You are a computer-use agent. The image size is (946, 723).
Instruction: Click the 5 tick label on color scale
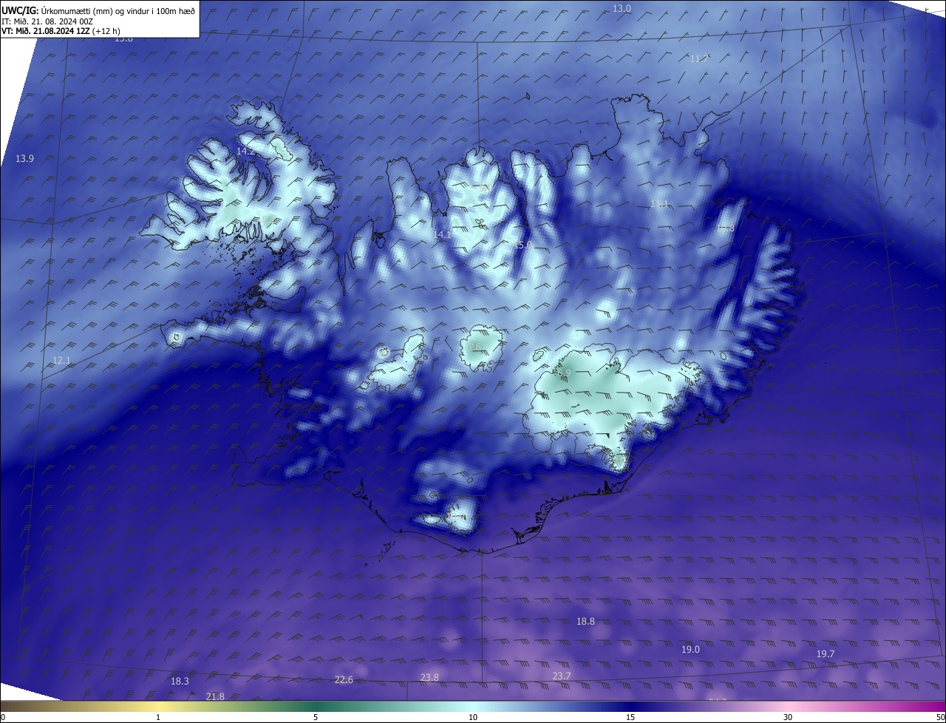click(316, 717)
